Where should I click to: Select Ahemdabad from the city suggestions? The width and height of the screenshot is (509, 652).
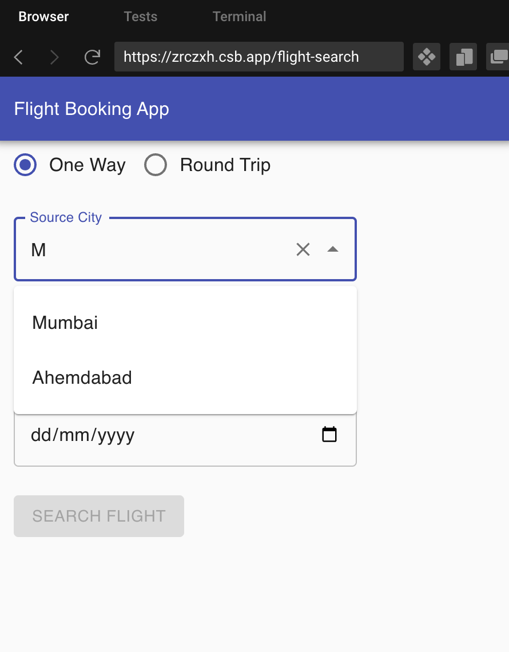(82, 377)
